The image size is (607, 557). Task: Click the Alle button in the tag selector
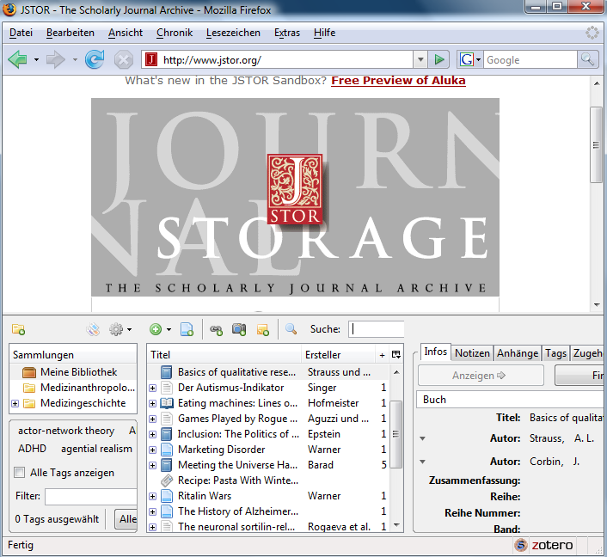(x=127, y=519)
